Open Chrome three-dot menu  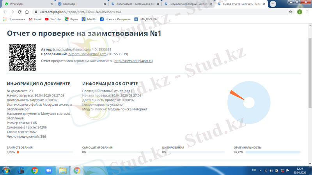pyautogui.click(x=307, y=12)
